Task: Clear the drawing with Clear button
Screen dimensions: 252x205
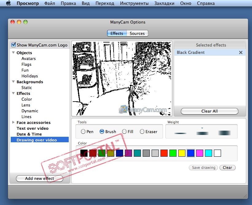Action: coord(227,168)
